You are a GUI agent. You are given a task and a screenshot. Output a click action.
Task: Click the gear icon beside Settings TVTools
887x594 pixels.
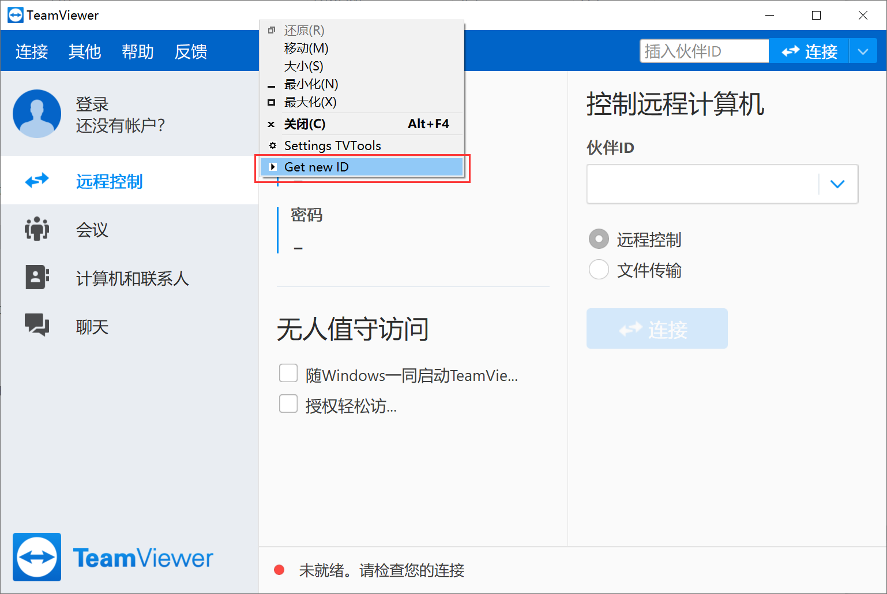point(273,145)
